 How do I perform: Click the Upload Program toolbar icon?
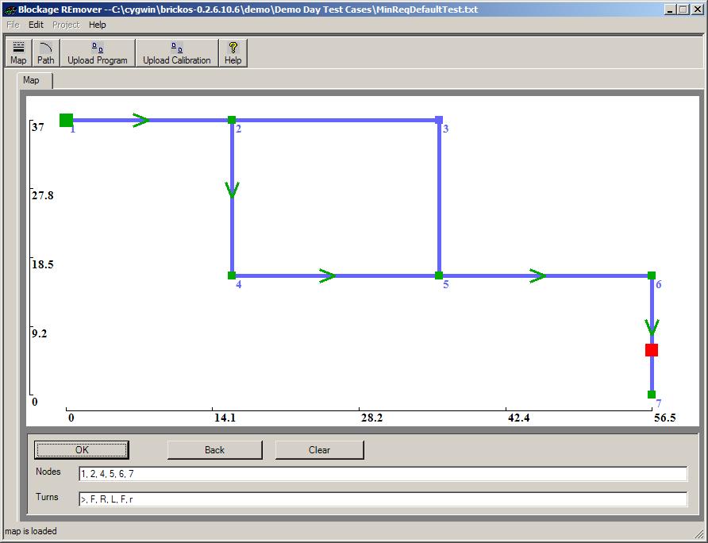click(97, 53)
